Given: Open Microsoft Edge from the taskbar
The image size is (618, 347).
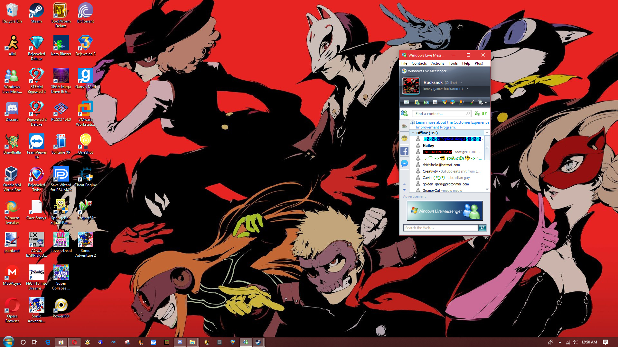Looking at the screenshot, I should point(48,342).
